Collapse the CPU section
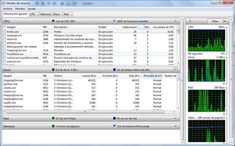The height and width of the screenshot is (146, 235). (x=175, y=21)
